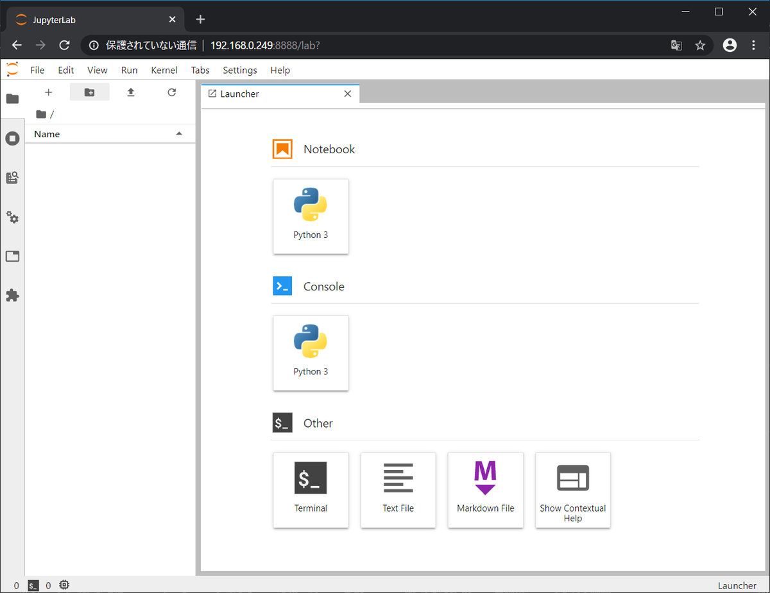Click the Jupyter logo in menu bar
This screenshot has height=593, width=770.
pyautogui.click(x=12, y=69)
